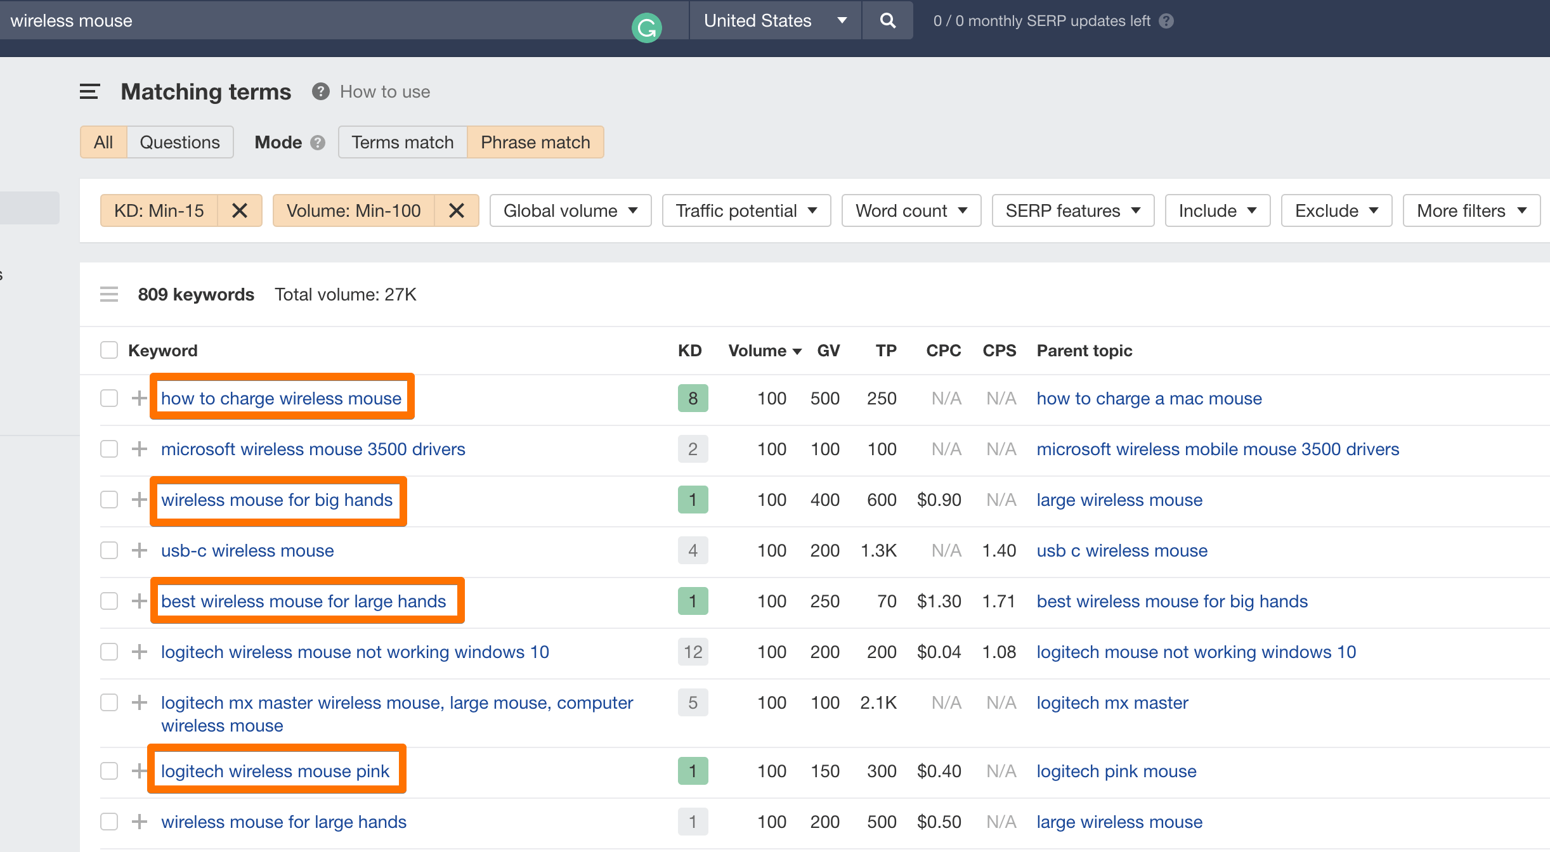Switch to the Questions tab
The width and height of the screenshot is (1550, 852).
[x=179, y=142]
